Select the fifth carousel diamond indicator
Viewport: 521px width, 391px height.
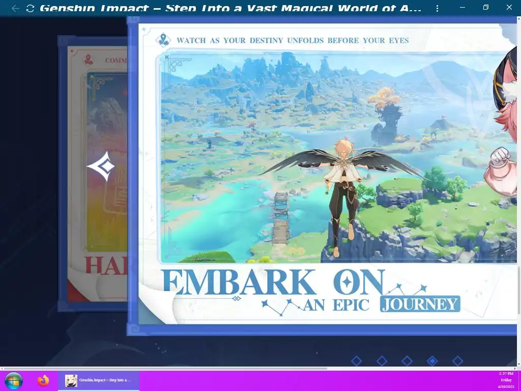(x=457, y=361)
